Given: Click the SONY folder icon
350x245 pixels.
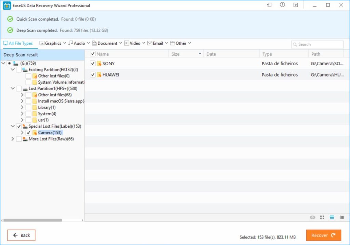Looking at the screenshot, I should (x=99, y=64).
